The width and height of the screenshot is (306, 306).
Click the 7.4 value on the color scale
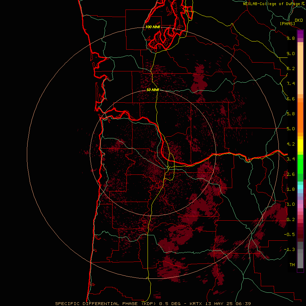click(x=291, y=84)
